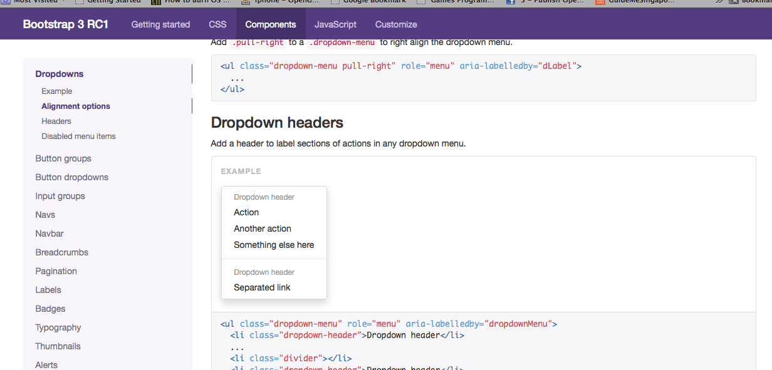Click "Navbar" in the left sidebar
Screen dimensions: 772x370
pos(49,234)
